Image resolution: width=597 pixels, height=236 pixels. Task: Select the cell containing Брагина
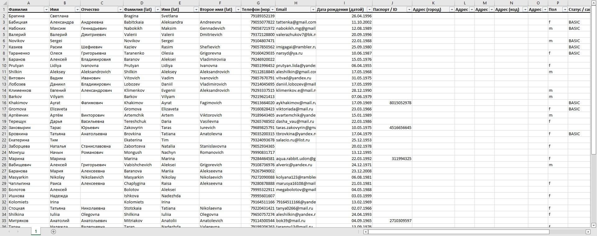29,16
